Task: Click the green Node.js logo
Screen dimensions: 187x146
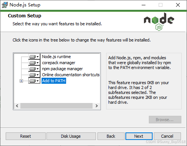Action: (x=159, y=22)
